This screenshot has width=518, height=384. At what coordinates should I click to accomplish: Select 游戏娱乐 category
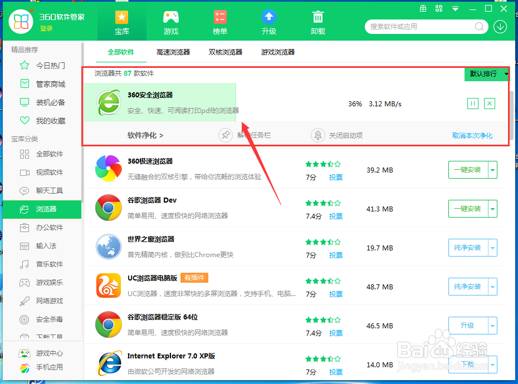(42, 283)
